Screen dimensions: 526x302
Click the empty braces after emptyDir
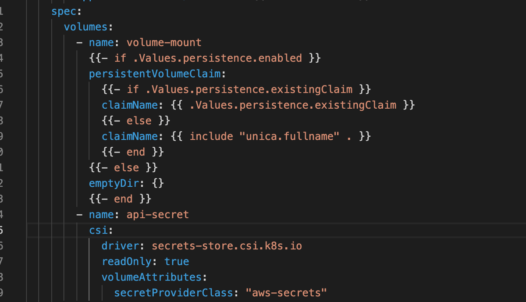159,183
